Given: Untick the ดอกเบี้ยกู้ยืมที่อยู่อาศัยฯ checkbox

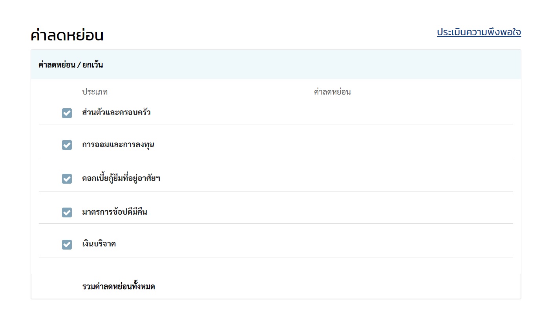Looking at the screenshot, I should point(67,179).
